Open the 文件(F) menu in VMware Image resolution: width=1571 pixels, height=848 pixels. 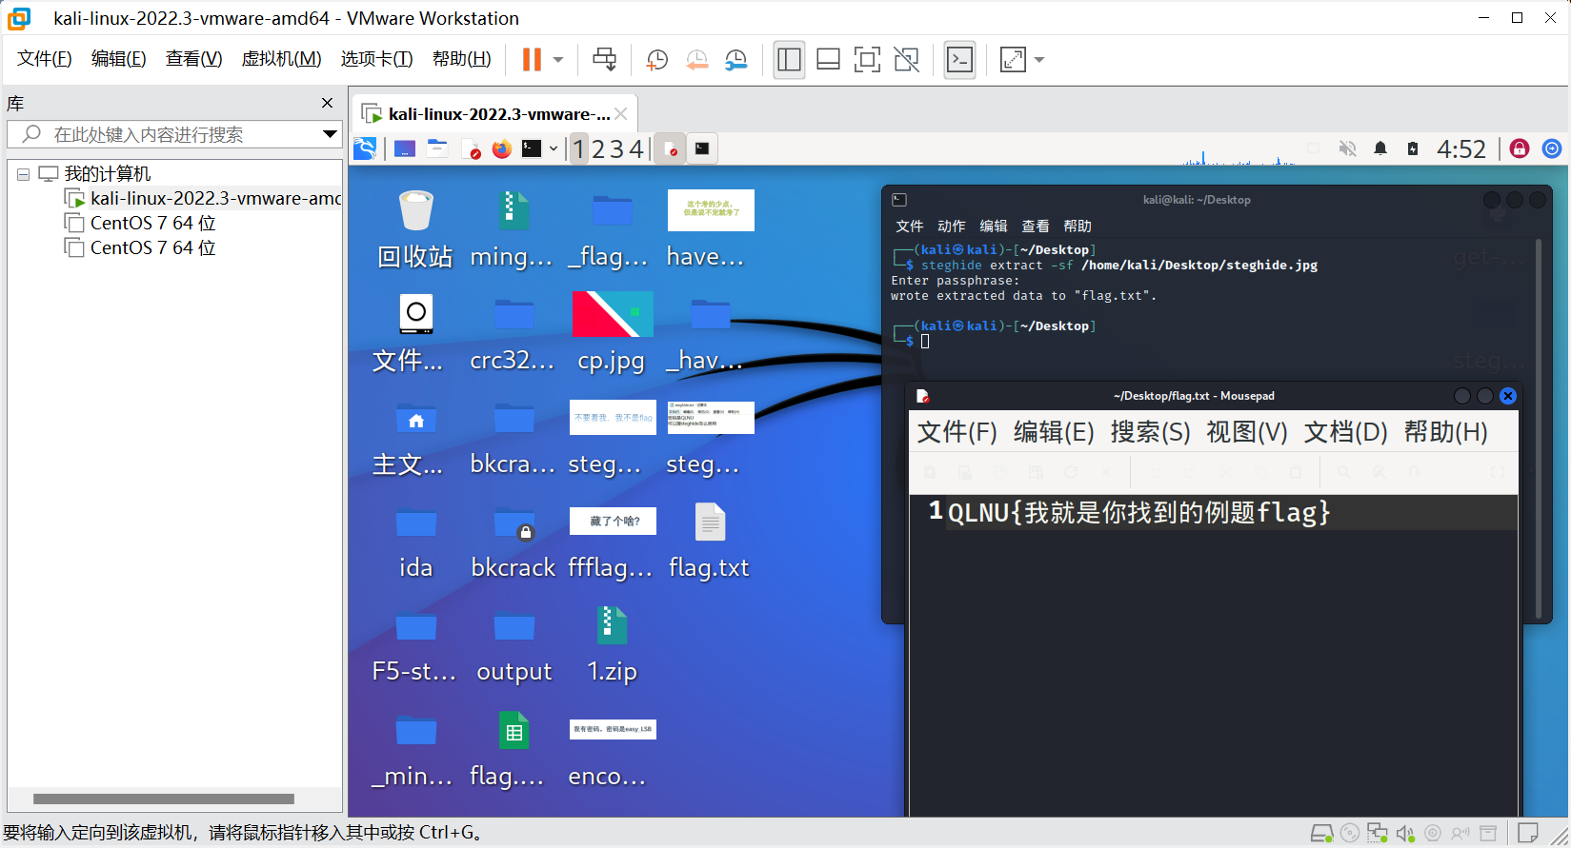point(45,59)
